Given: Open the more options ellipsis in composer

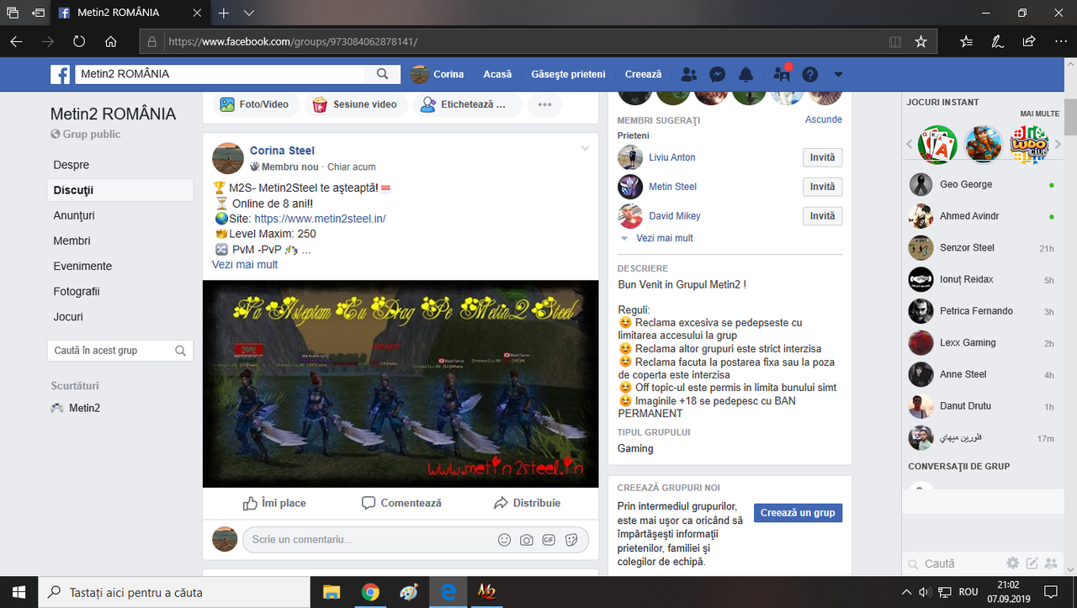Looking at the screenshot, I should pos(544,104).
